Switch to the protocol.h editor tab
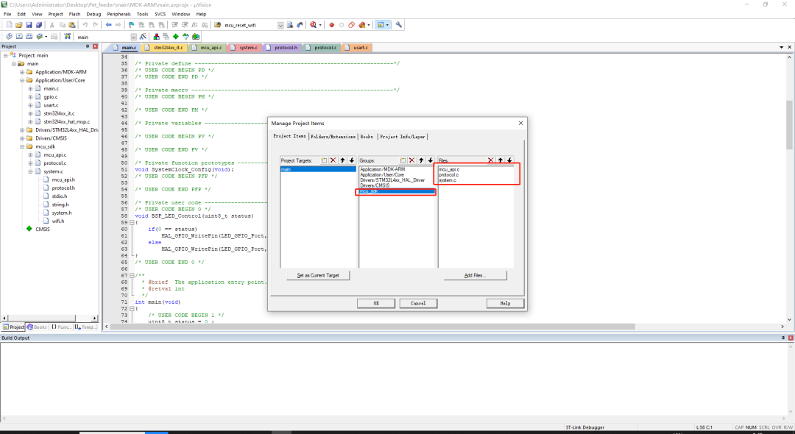Screen dimensions: 795x434 point(284,48)
